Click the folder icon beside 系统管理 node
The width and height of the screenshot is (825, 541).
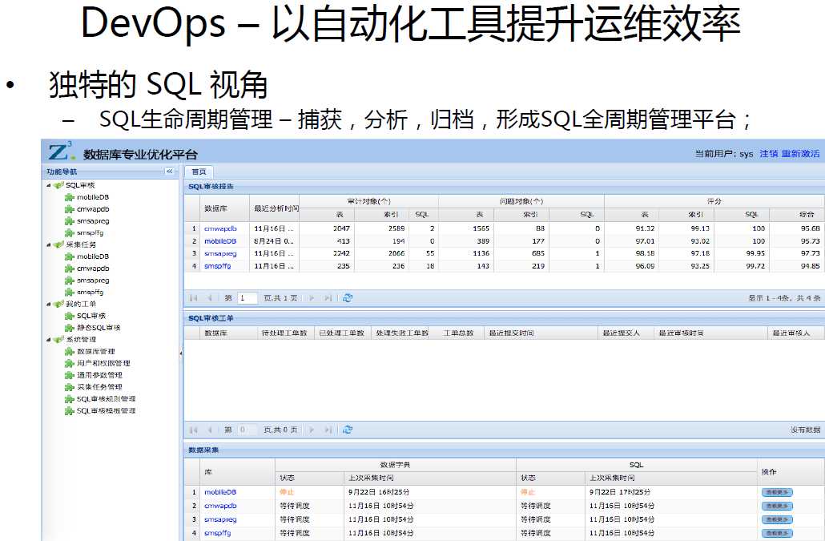coord(58,340)
